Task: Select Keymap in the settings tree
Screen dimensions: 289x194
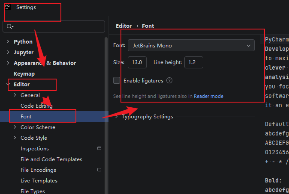Action: coord(24,73)
